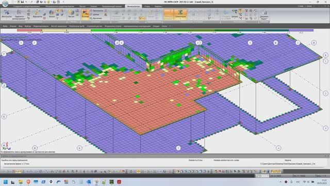Viewport: 330px width, 186px height.
Task: Click the Задача column header in messages panel
Action: [288, 160]
